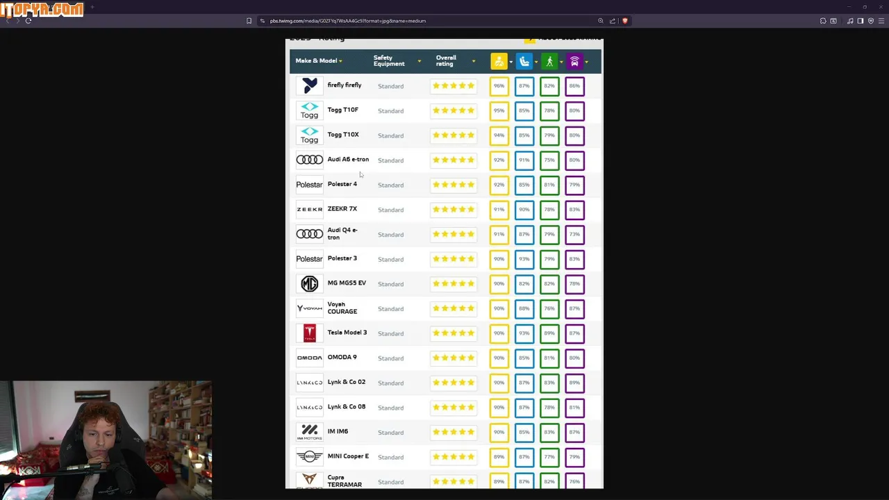
Task: Select the Audi A6 e-tron model name
Action: [x=348, y=160]
